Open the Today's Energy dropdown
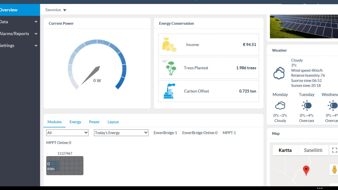The width and height of the screenshot is (338, 190). pyautogui.click(x=121, y=133)
